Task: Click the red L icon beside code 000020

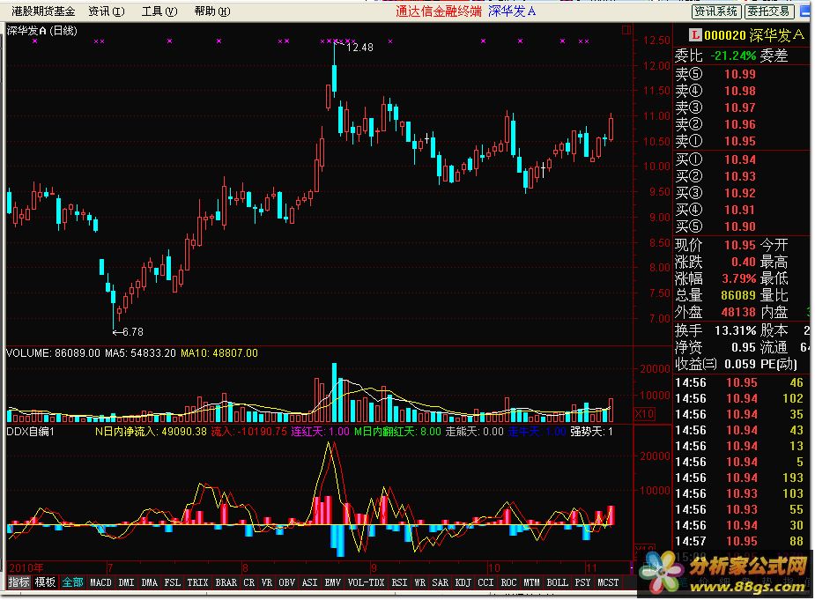Action: coord(695,35)
